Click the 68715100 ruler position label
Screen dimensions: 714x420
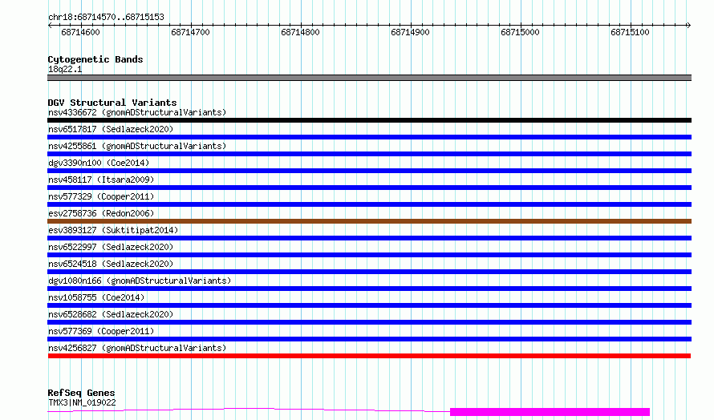click(x=631, y=32)
